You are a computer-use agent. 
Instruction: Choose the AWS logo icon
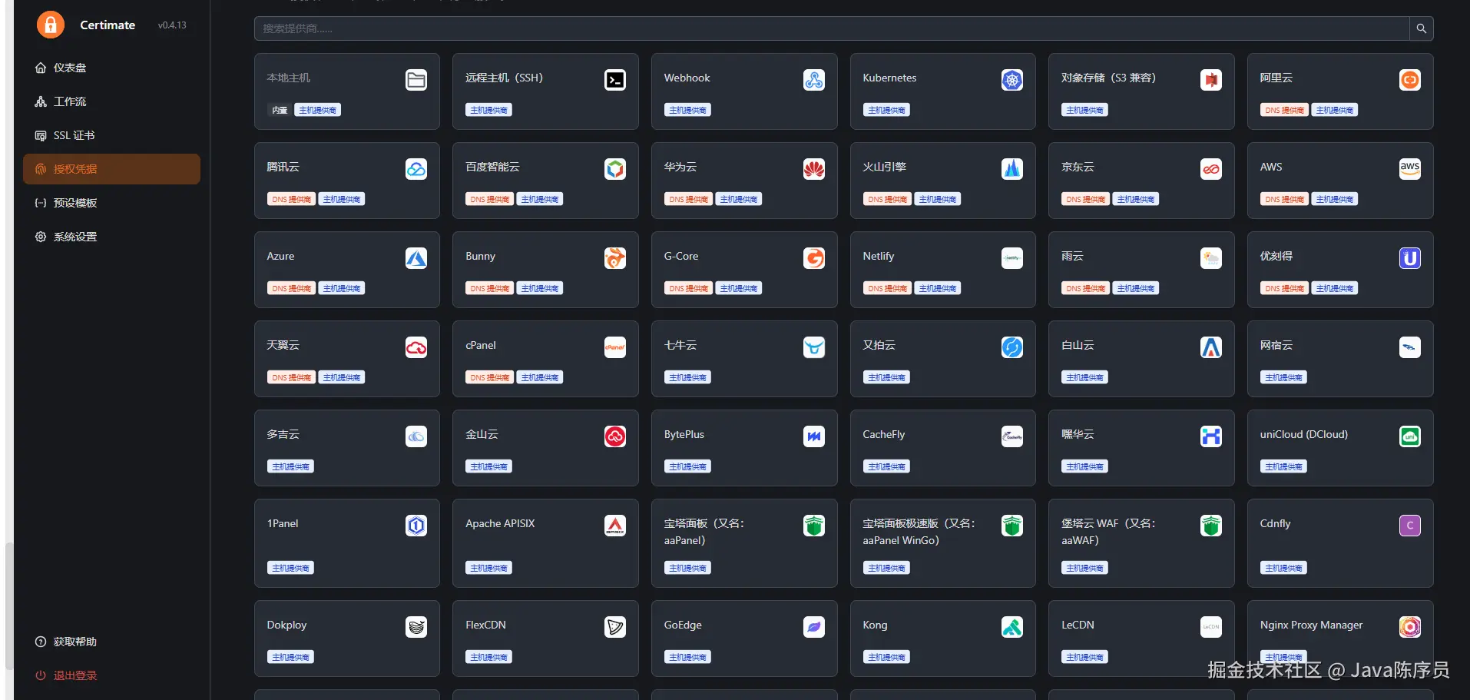tap(1410, 169)
